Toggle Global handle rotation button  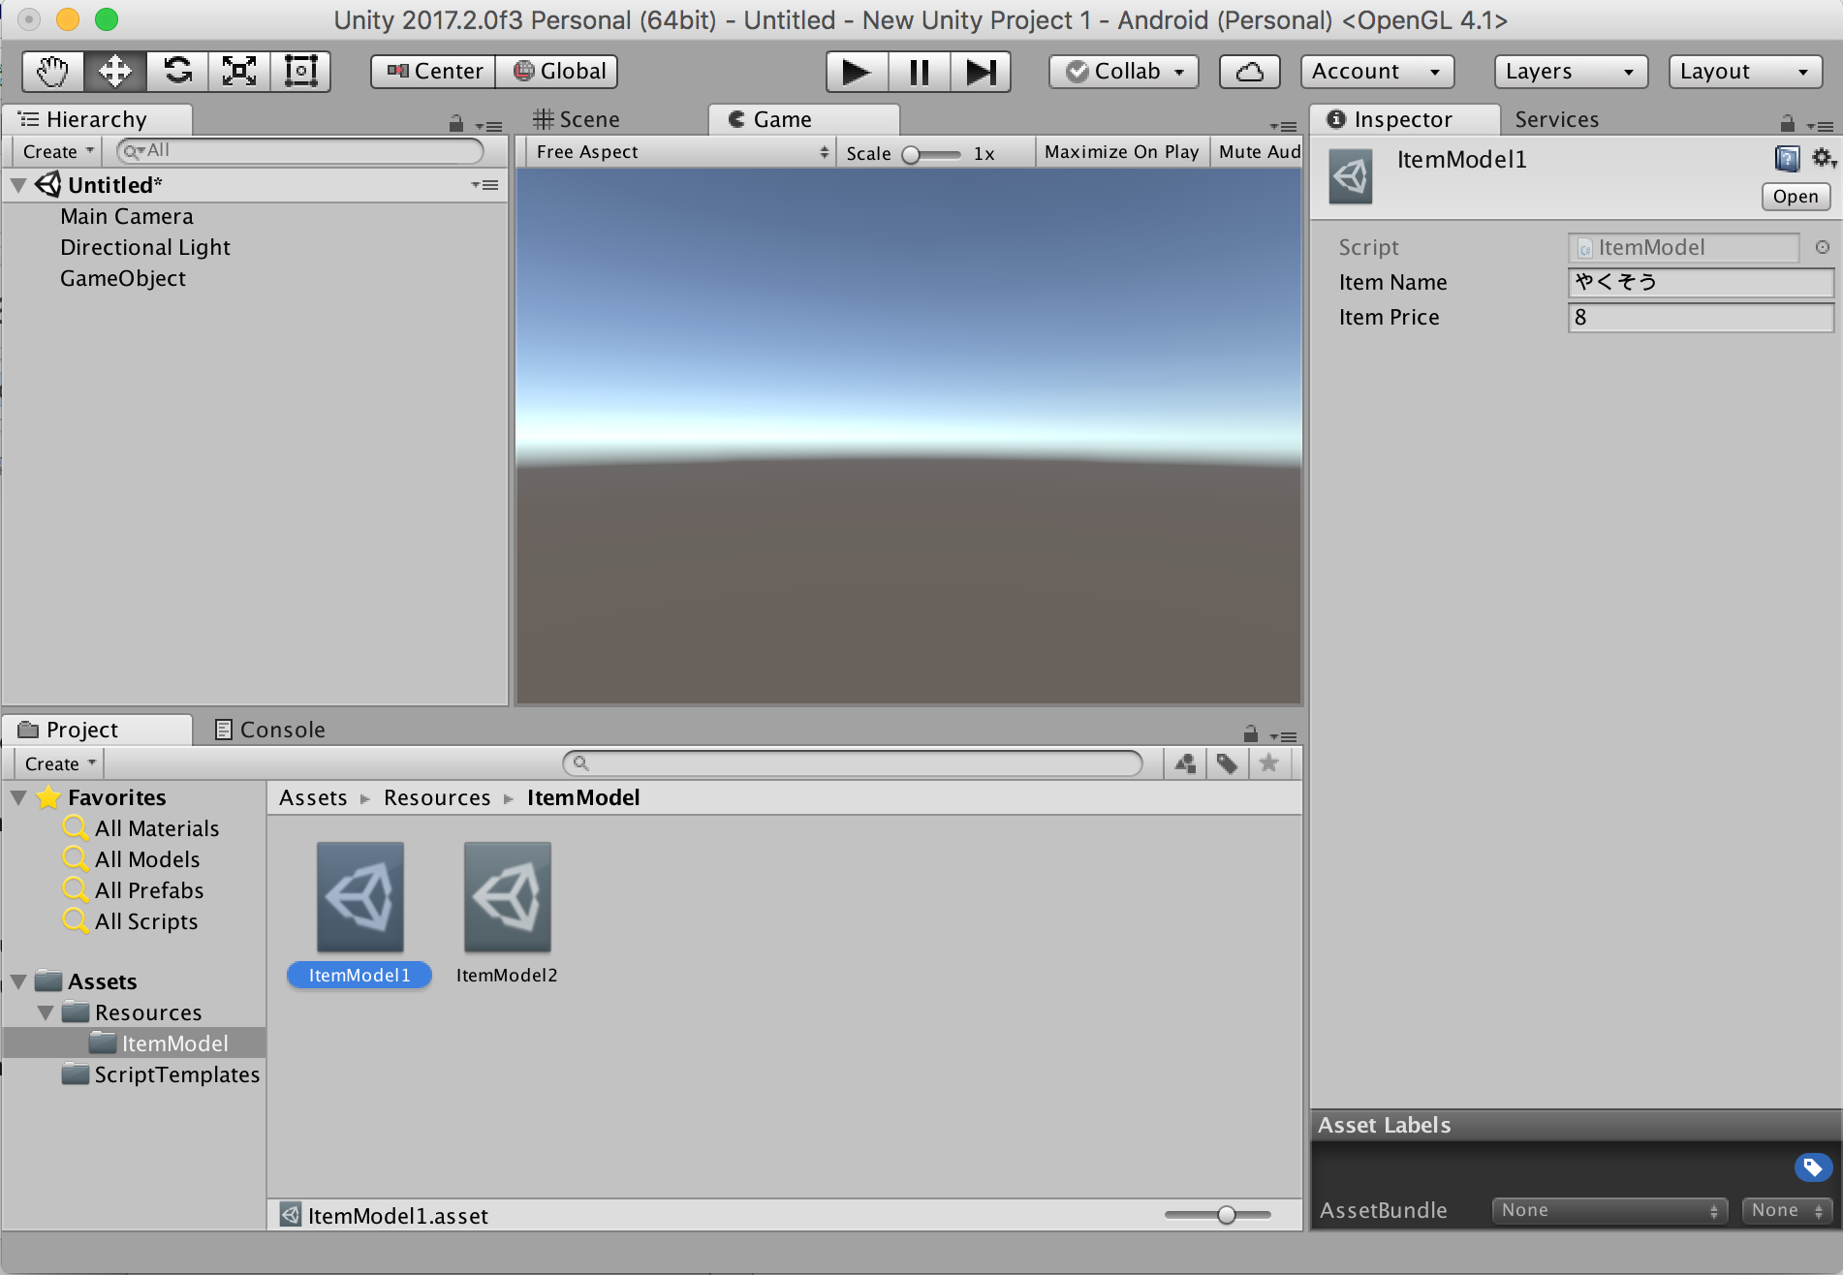coord(557,72)
